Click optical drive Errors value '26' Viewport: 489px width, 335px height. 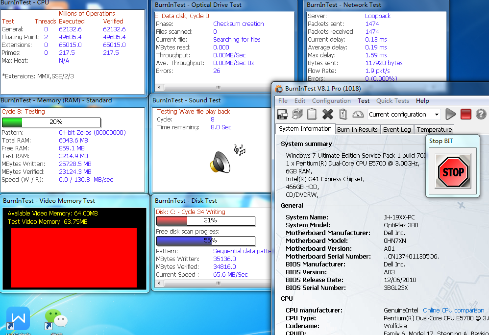tap(217, 71)
